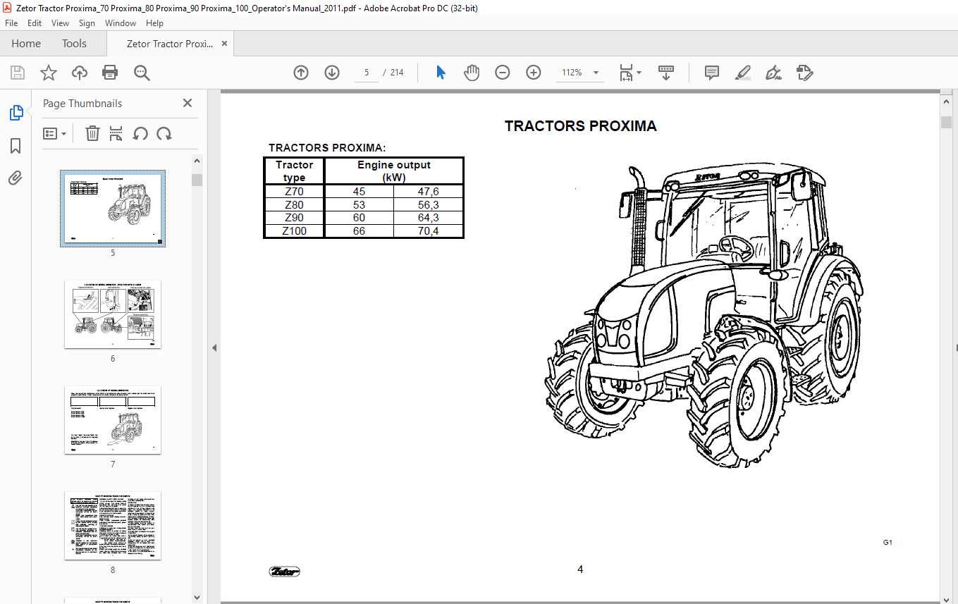Open the Edit menu
Viewport: 958px width, 604px height.
click(35, 23)
